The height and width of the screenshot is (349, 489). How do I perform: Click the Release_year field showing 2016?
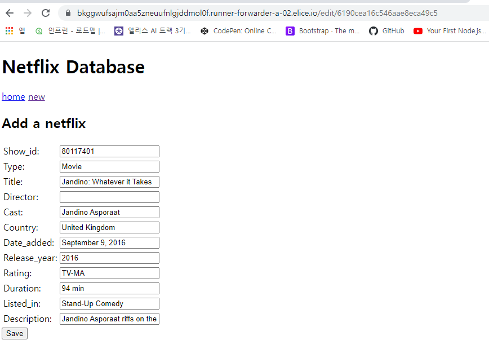[109, 258]
